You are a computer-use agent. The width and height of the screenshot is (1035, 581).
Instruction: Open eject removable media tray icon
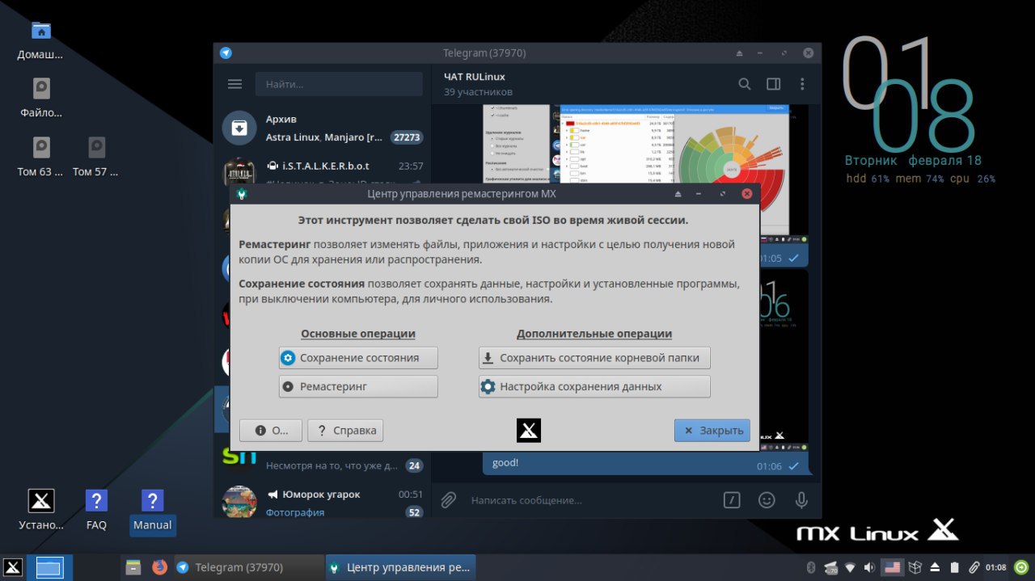pos(935,567)
